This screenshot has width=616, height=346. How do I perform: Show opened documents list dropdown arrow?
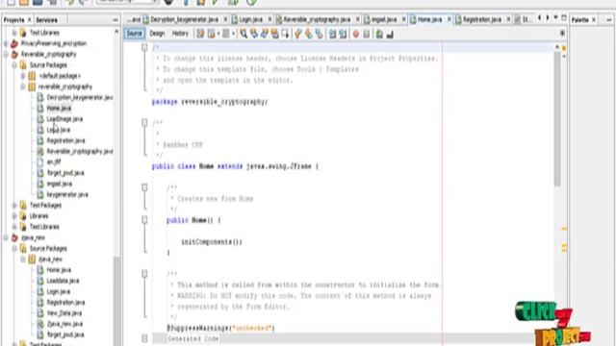(555, 17)
